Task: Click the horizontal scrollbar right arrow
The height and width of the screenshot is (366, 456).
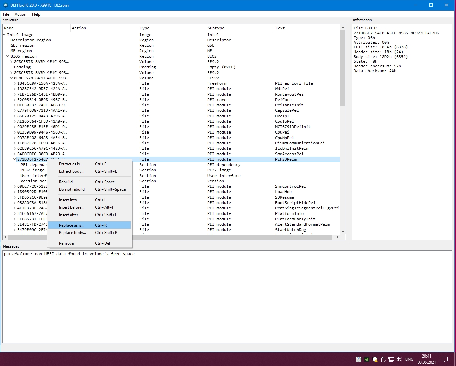Action: (x=337, y=237)
